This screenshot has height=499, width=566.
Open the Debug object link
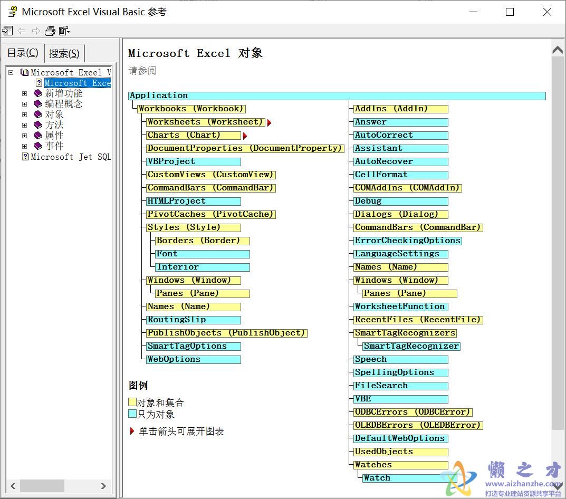[401, 201]
